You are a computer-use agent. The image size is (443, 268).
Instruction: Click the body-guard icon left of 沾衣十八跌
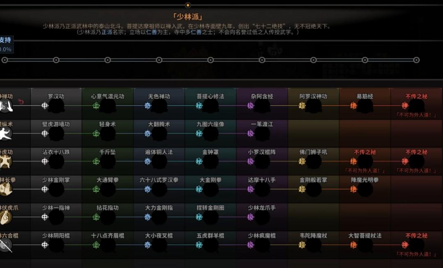(x=6, y=161)
